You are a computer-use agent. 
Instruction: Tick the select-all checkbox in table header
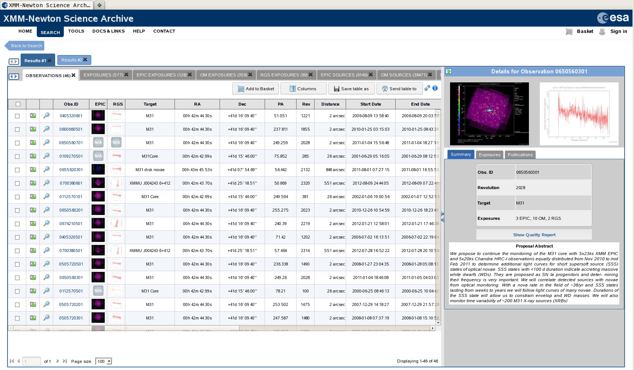[x=18, y=104]
